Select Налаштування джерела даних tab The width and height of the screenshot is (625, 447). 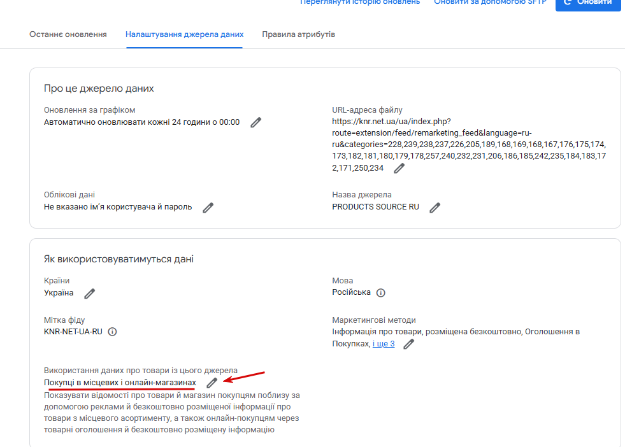click(185, 34)
